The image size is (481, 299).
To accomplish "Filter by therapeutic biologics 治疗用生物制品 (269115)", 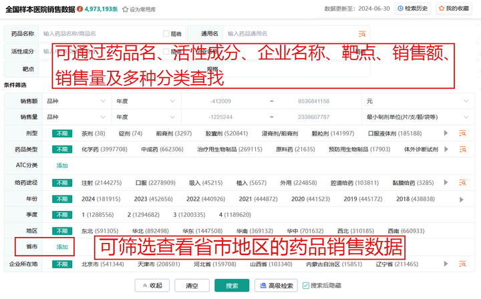I will pyautogui.click(x=230, y=149).
